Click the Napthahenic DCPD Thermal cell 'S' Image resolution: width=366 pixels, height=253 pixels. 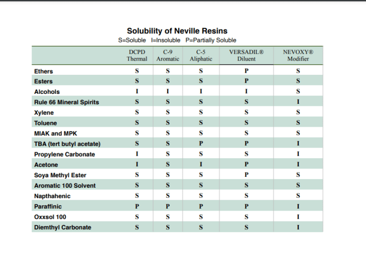[137, 195]
